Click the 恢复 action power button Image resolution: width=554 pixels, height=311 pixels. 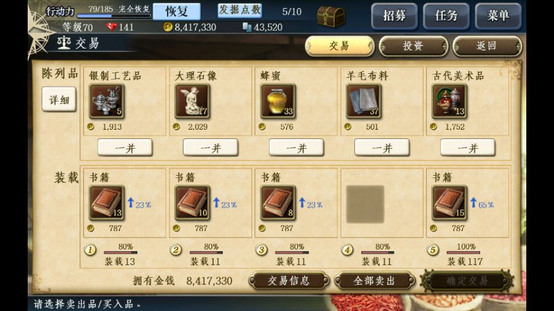click(x=177, y=11)
